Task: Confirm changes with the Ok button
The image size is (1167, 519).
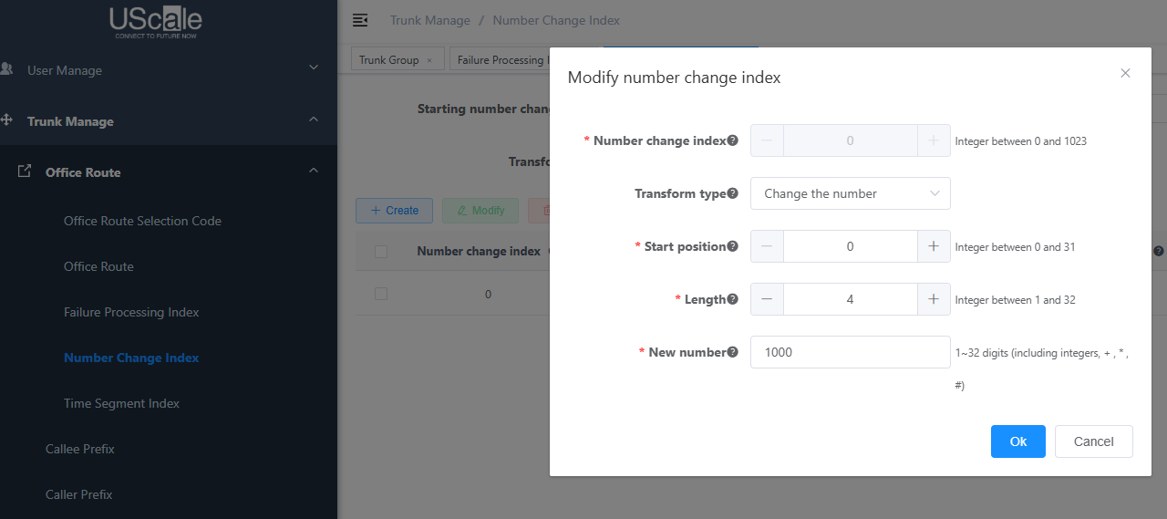Action: [x=1018, y=441]
